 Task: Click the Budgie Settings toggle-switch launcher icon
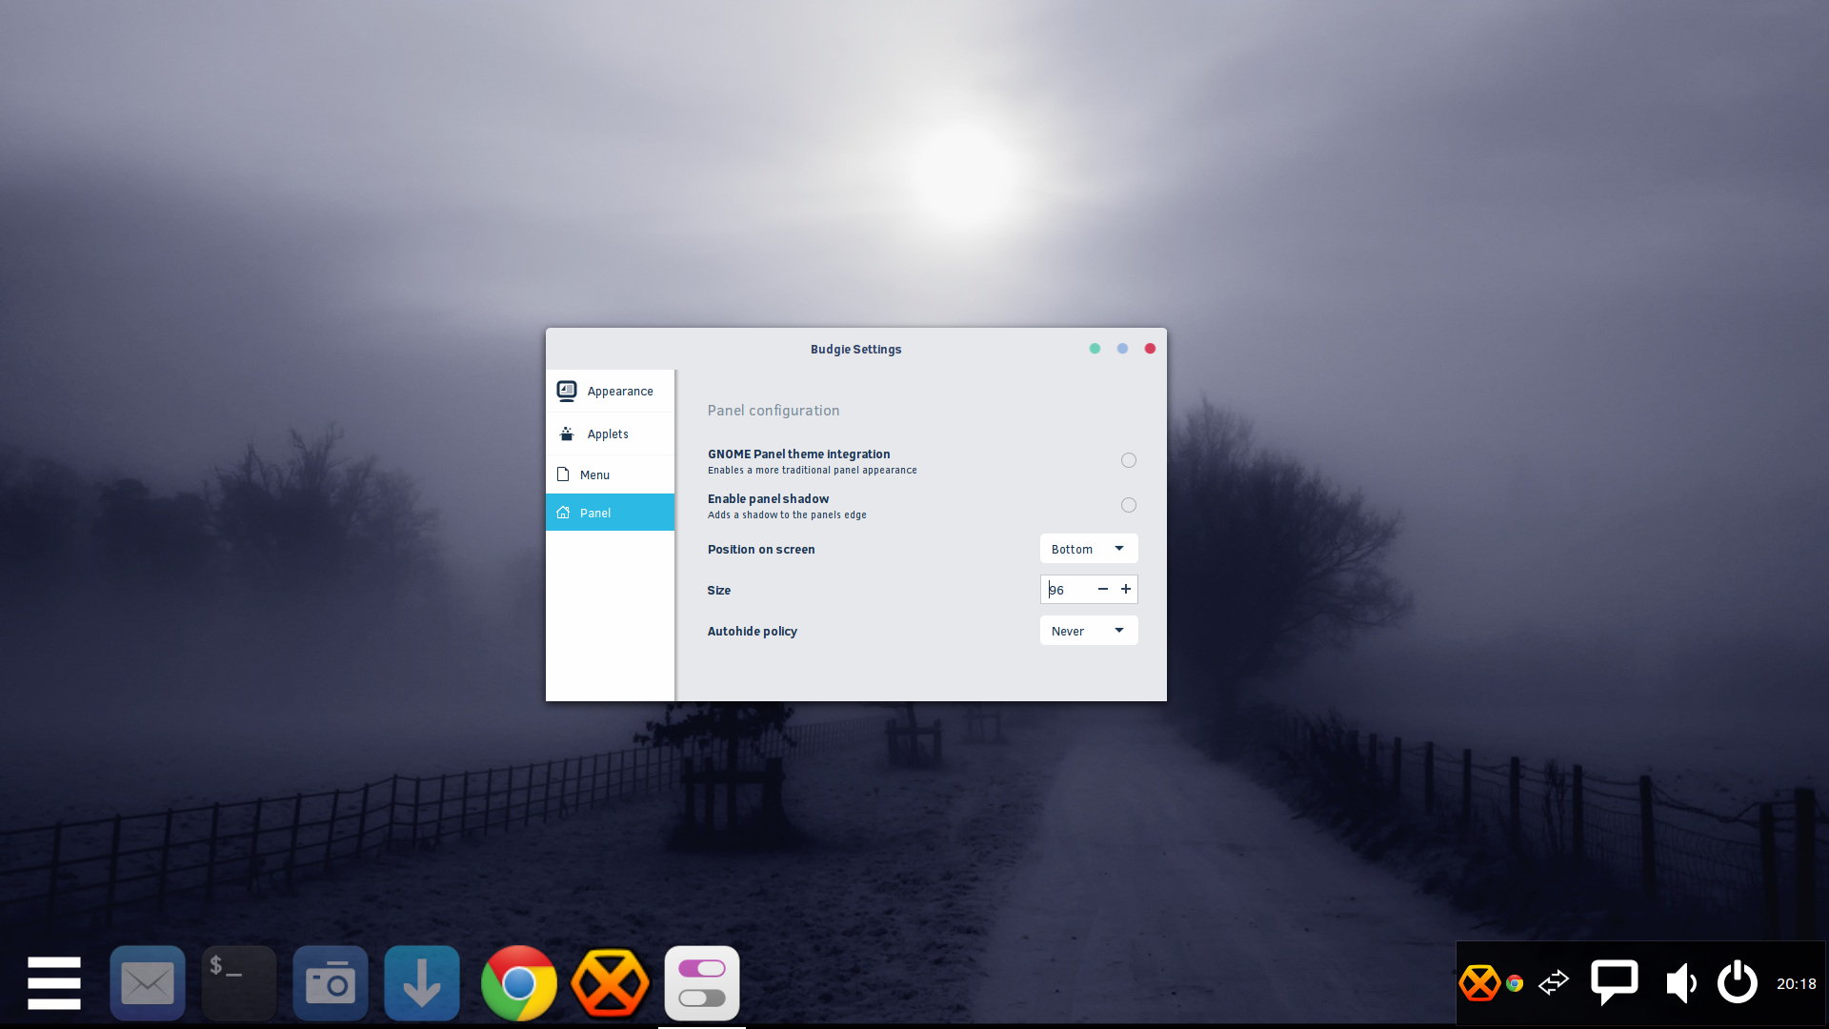click(702, 982)
